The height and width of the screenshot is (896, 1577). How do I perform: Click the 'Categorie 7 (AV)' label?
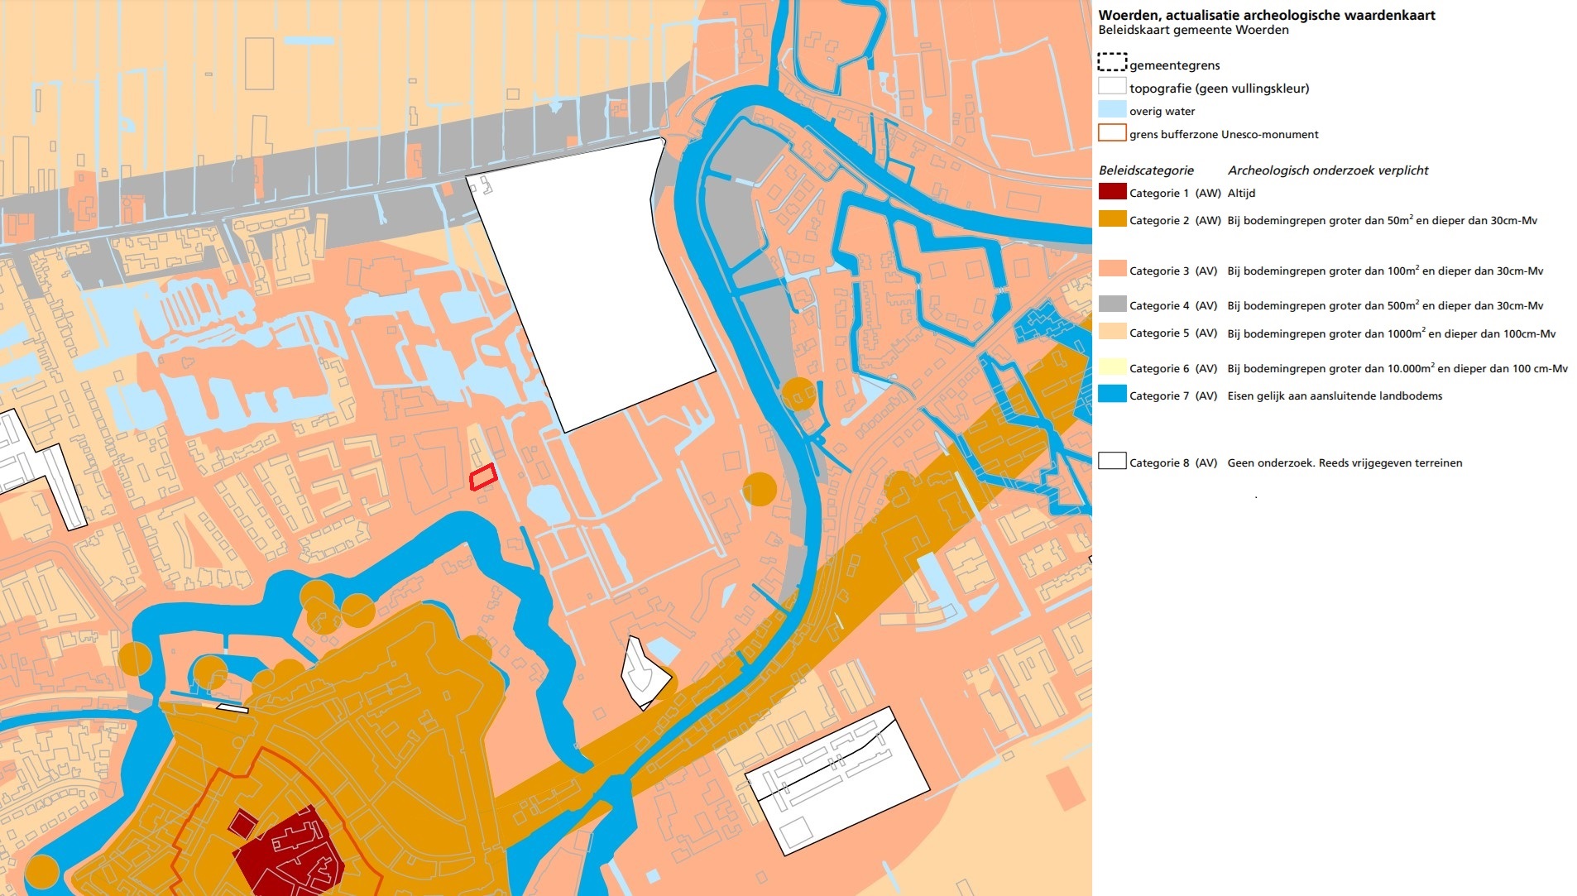[x=1173, y=396]
